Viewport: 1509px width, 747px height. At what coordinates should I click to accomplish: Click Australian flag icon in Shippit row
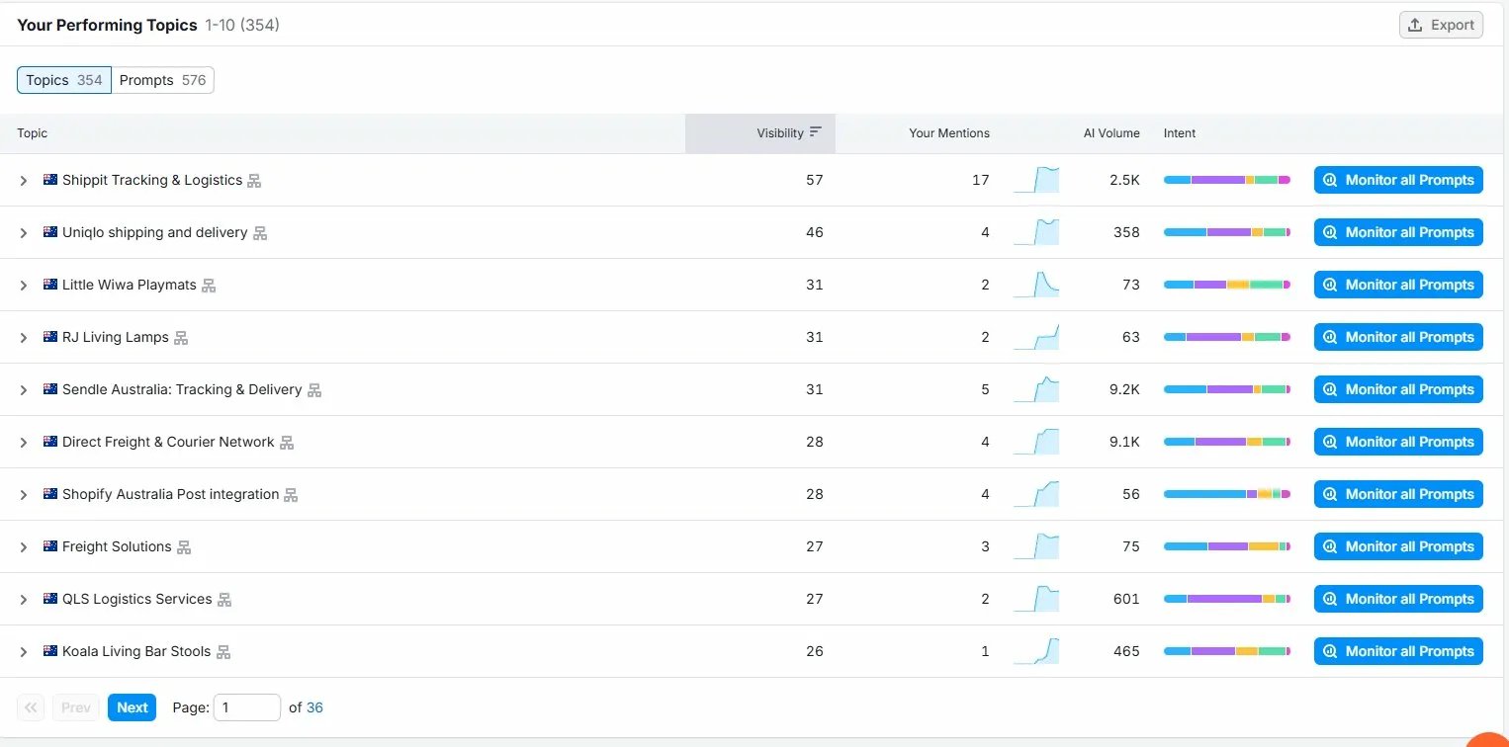click(50, 180)
